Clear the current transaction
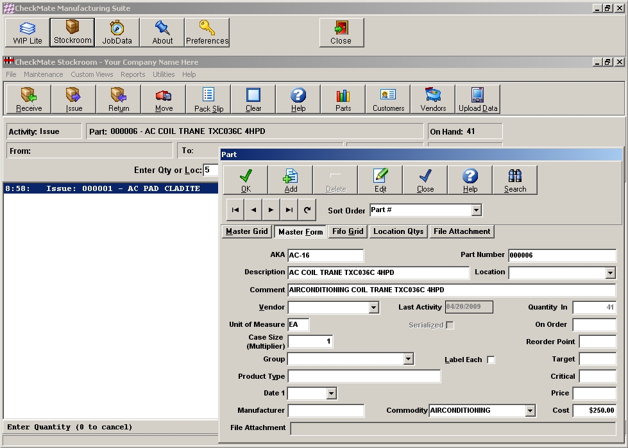This screenshot has width=628, height=448. [x=253, y=99]
